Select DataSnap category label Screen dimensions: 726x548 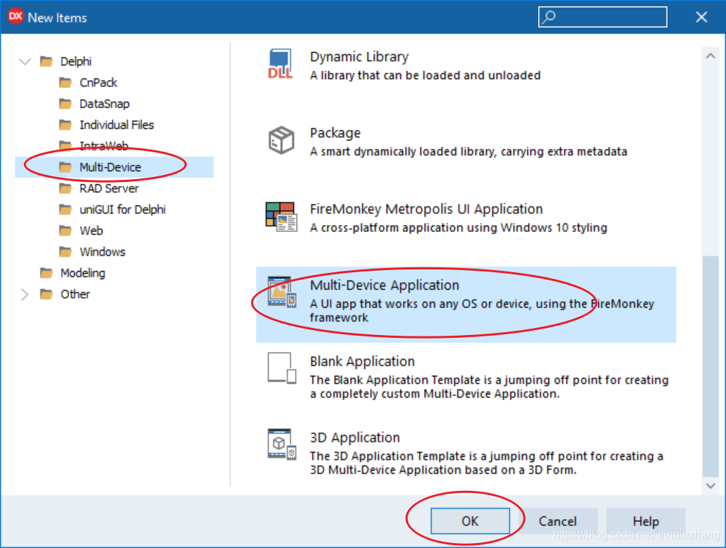[104, 104]
